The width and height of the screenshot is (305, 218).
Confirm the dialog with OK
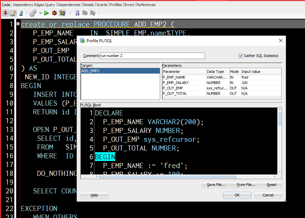(237, 195)
